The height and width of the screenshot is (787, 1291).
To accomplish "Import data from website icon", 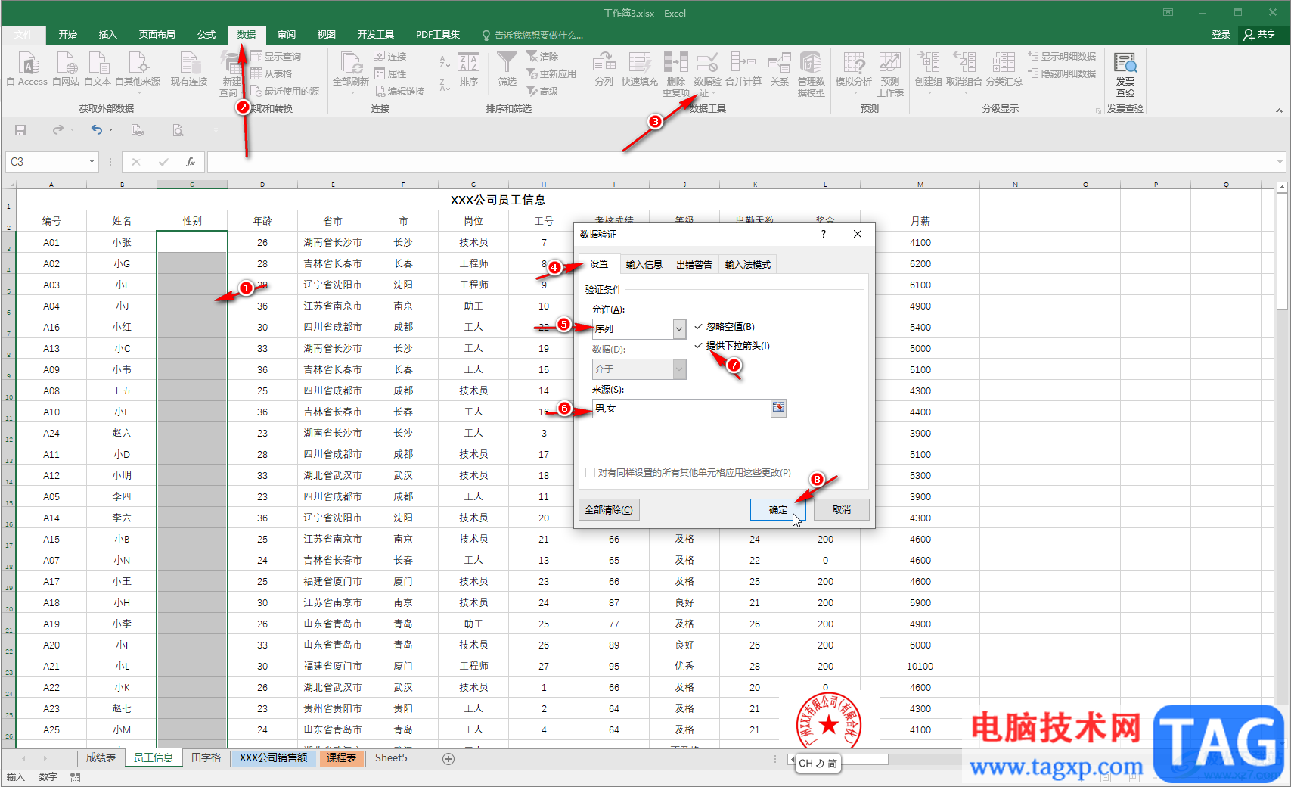I will [67, 63].
